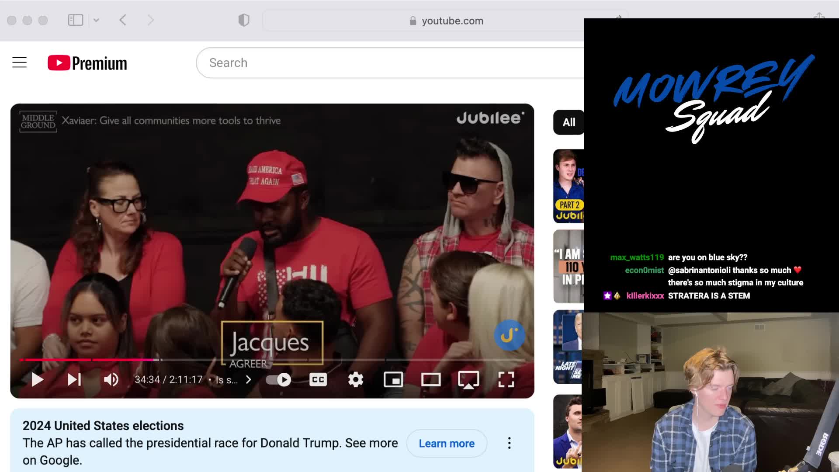Toggle closed captions CC button
839x472 pixels.
pyautogui.click(x=318, y=379)
